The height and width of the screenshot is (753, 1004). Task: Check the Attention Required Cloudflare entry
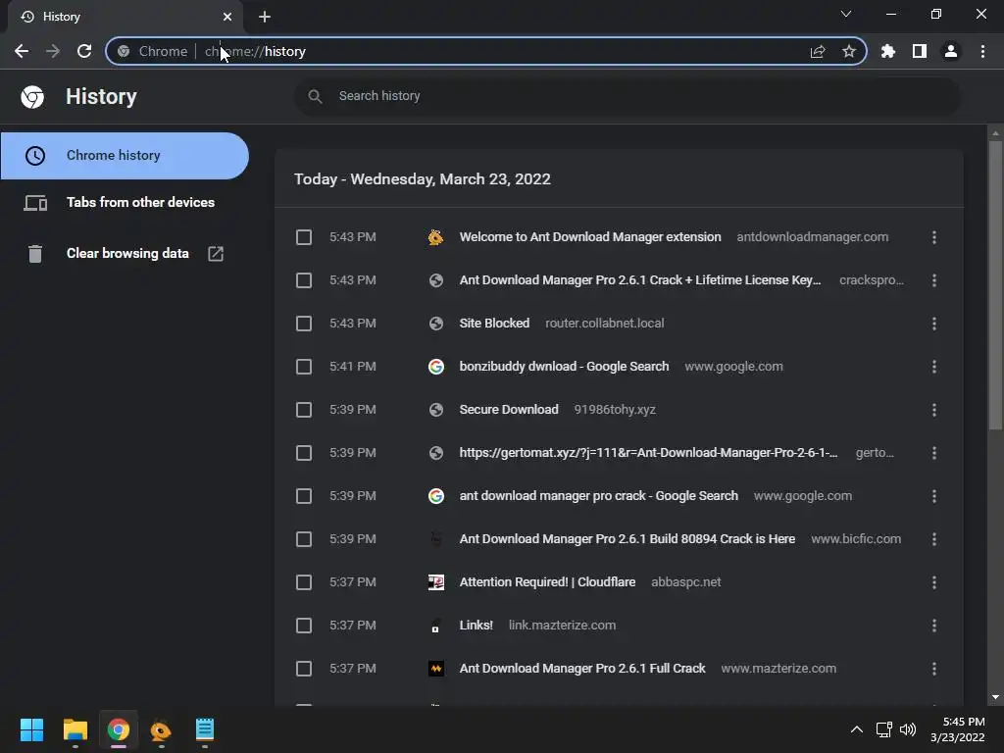(304, 582)
